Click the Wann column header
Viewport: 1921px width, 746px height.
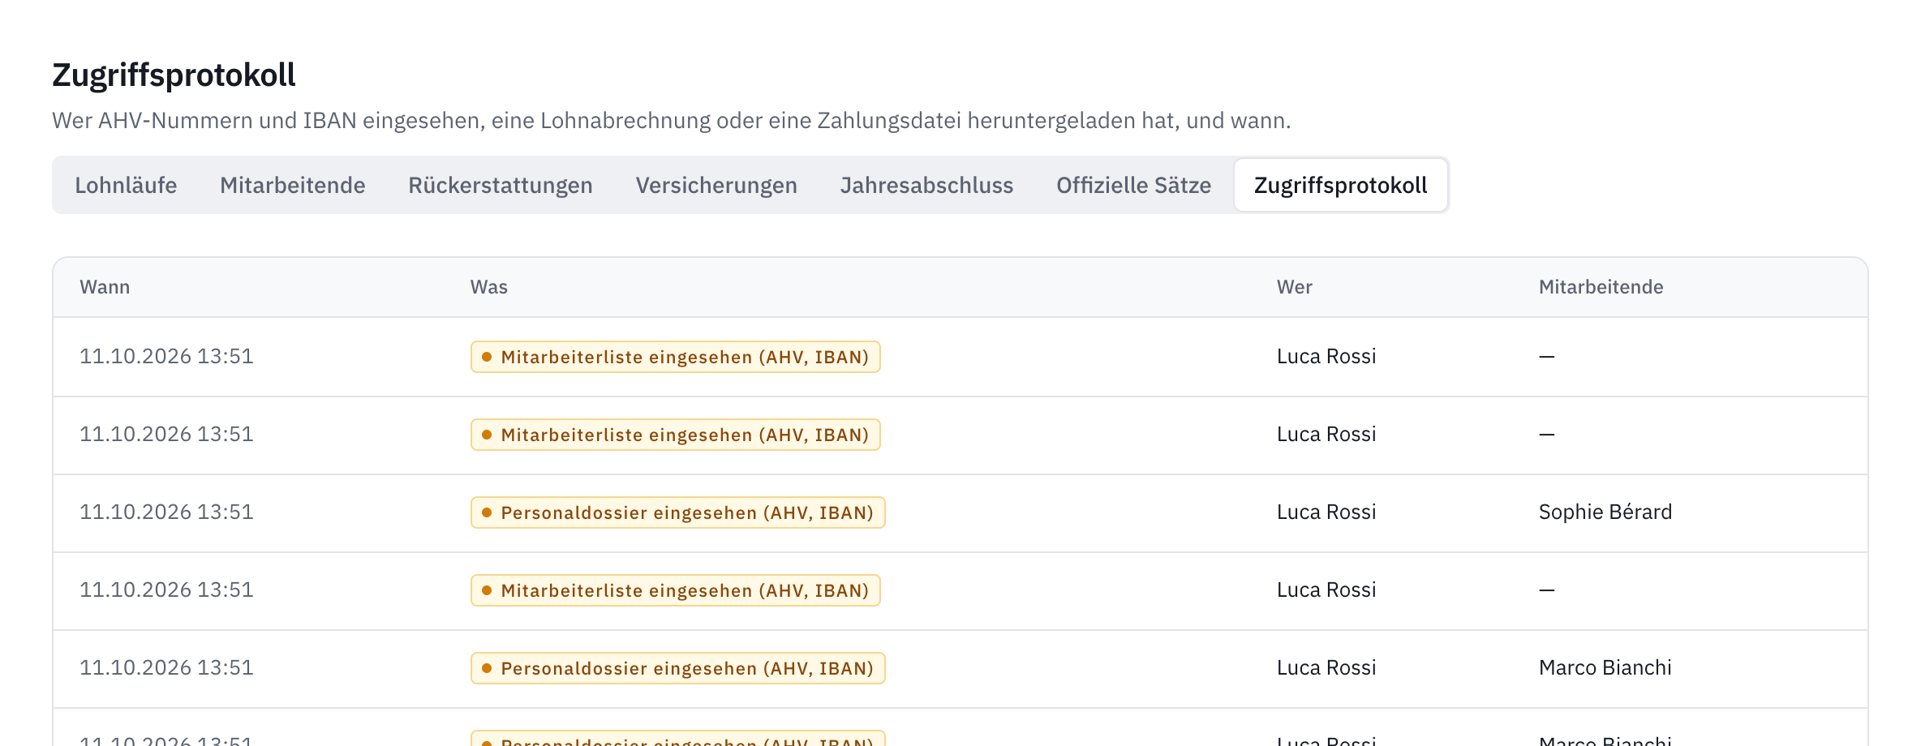(105, 287)
